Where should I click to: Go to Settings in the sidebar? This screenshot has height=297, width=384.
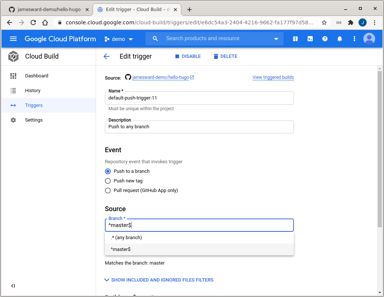point(34,120)
